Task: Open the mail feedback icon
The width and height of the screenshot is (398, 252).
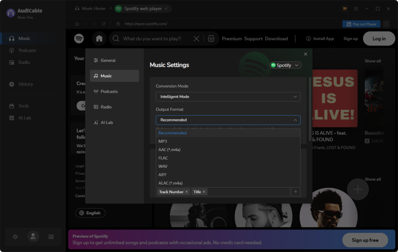Action: coord(51,237)
